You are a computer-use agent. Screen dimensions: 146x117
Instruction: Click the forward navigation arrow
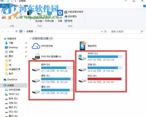pyautogui.click(x=8, y=32)
